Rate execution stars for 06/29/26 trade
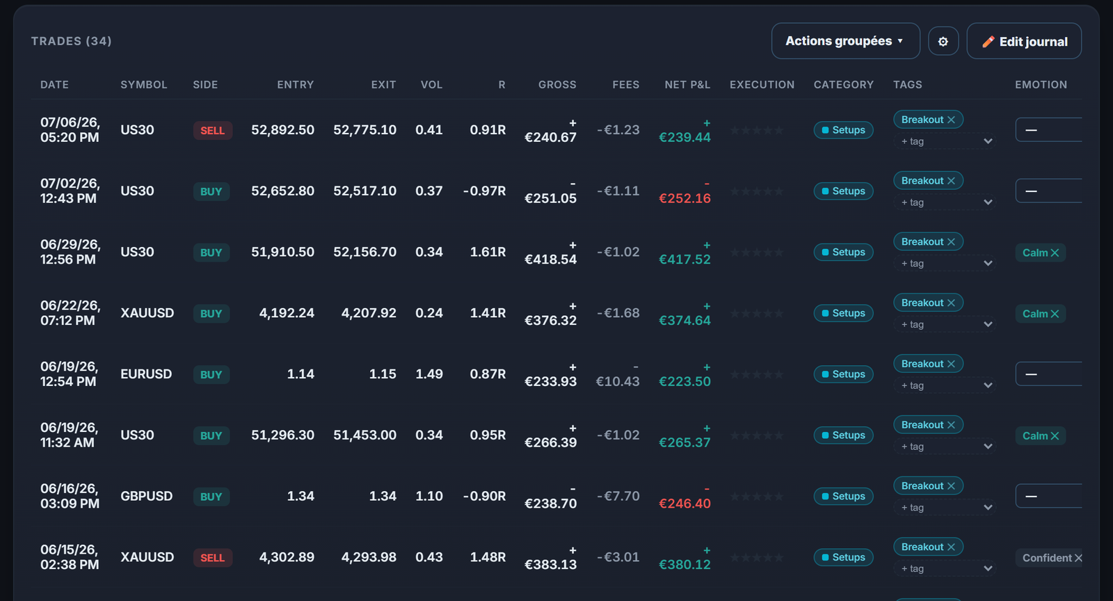1113x601 pixels. click(757, 253)
